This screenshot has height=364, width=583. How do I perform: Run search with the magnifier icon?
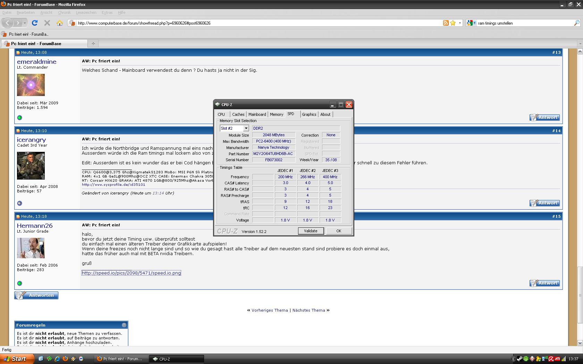point(576,23)
